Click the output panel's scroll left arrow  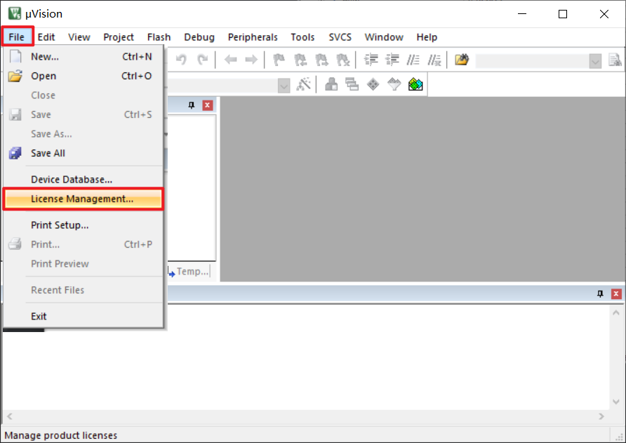tap(10, 416)
